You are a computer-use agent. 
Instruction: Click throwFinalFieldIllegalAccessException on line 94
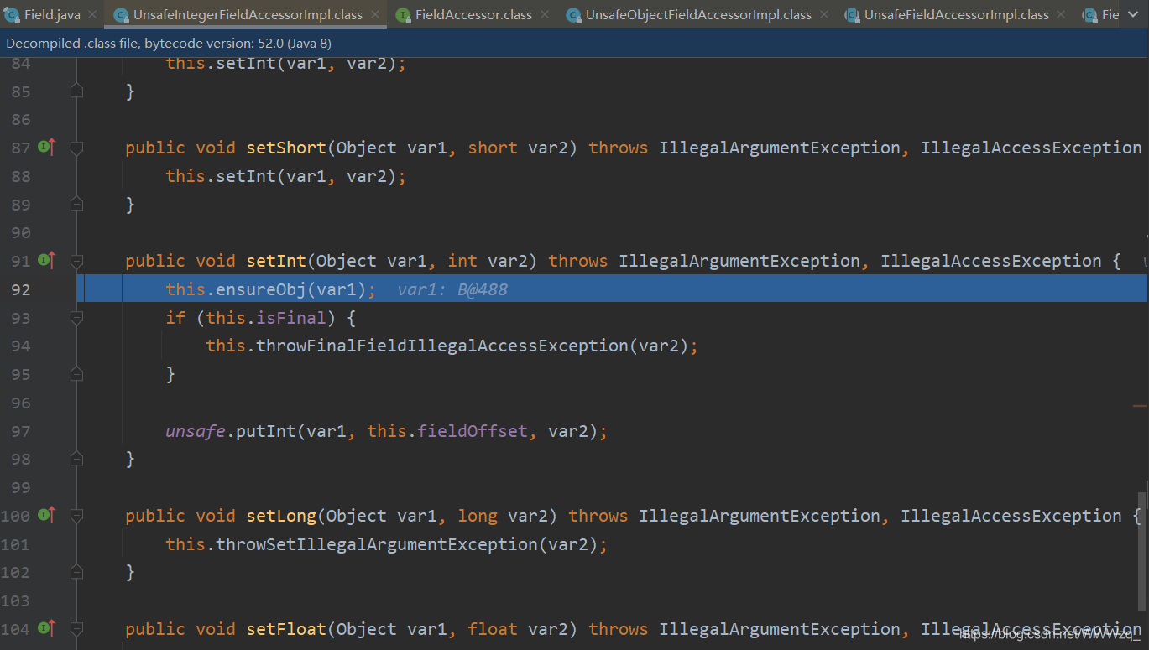pos(442,346)
